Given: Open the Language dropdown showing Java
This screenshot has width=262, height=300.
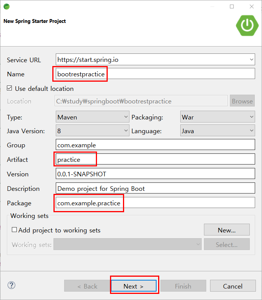Looking at the screenshot, I should pyautogui.click(x=218, y=131).
